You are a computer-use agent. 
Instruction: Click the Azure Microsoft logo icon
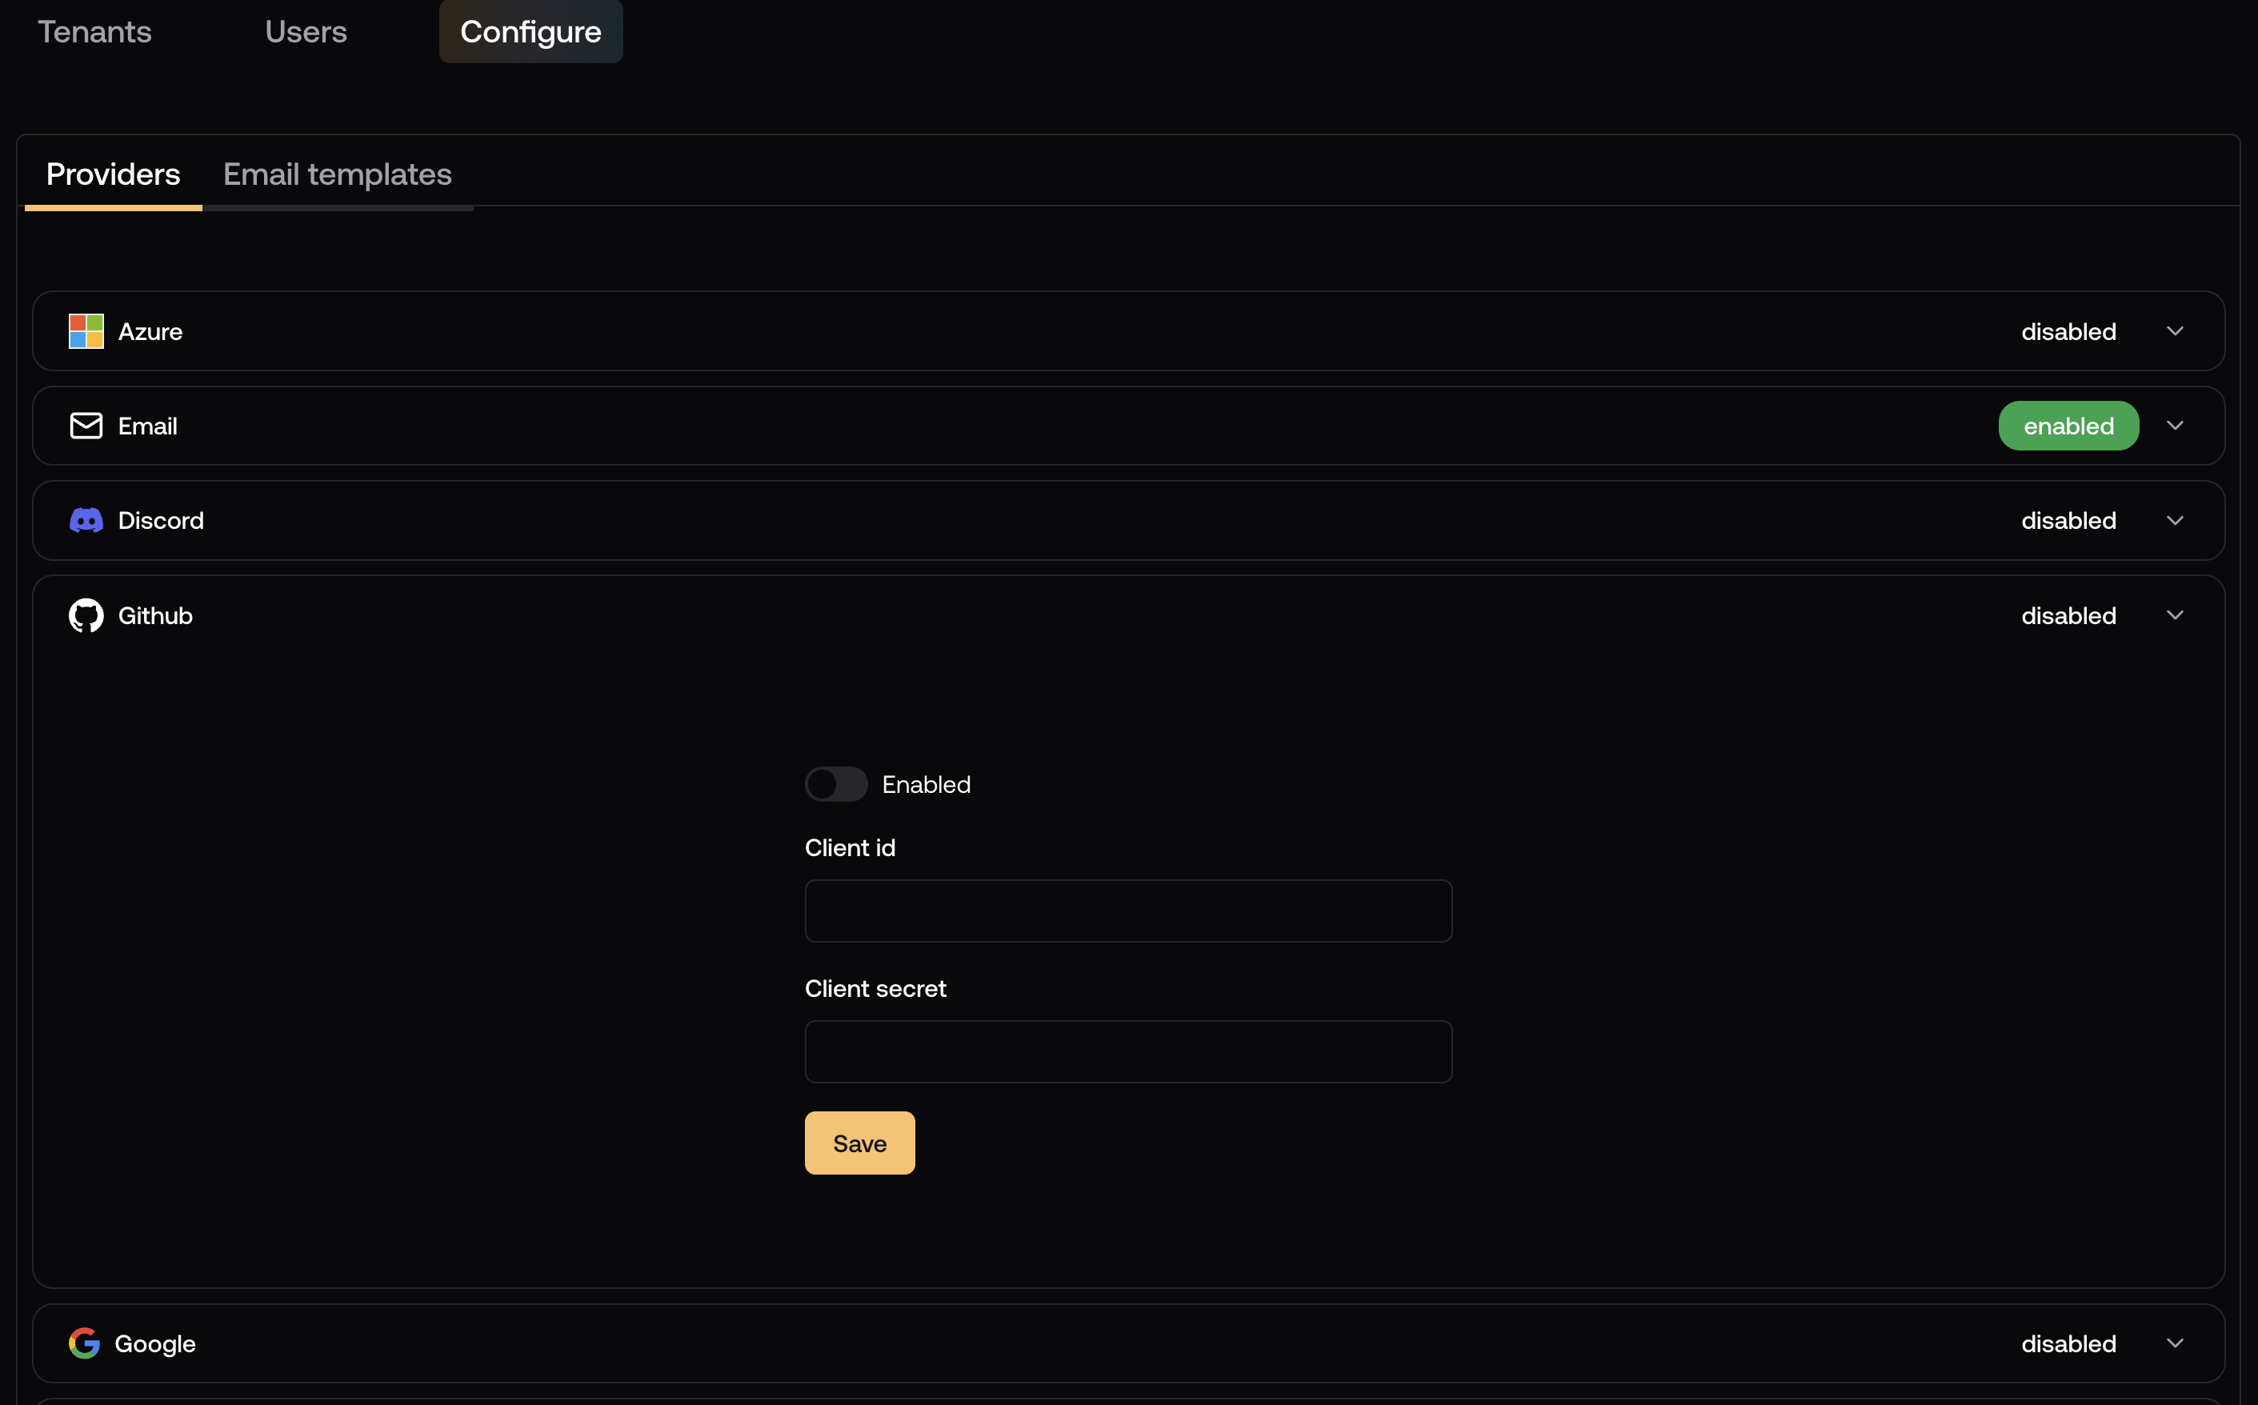pos(86,330)
